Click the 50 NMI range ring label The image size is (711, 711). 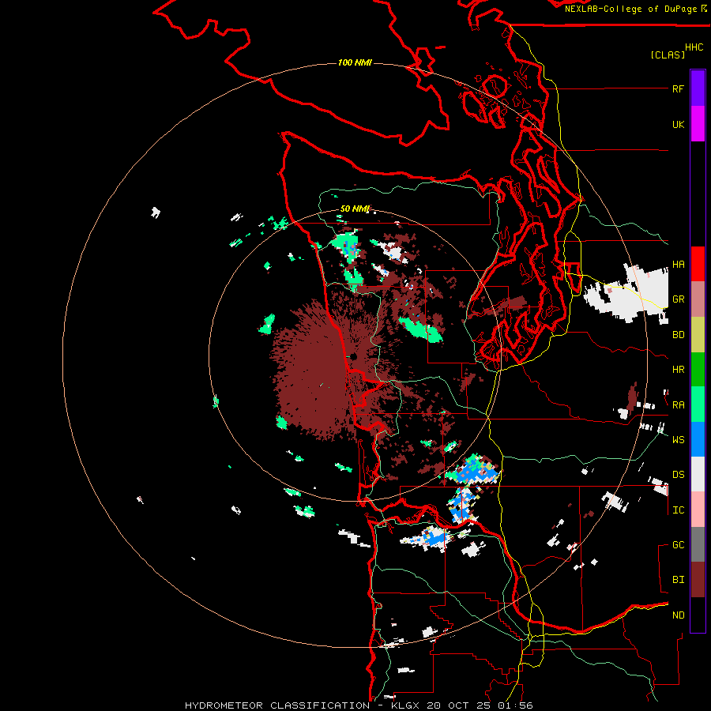355,209
